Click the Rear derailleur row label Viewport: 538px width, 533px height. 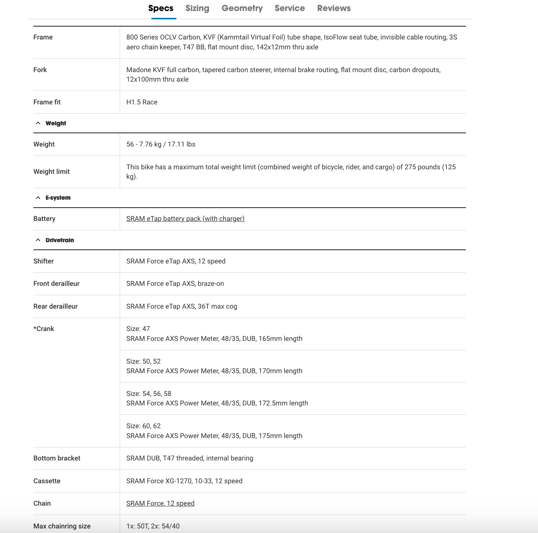[55, 306]
